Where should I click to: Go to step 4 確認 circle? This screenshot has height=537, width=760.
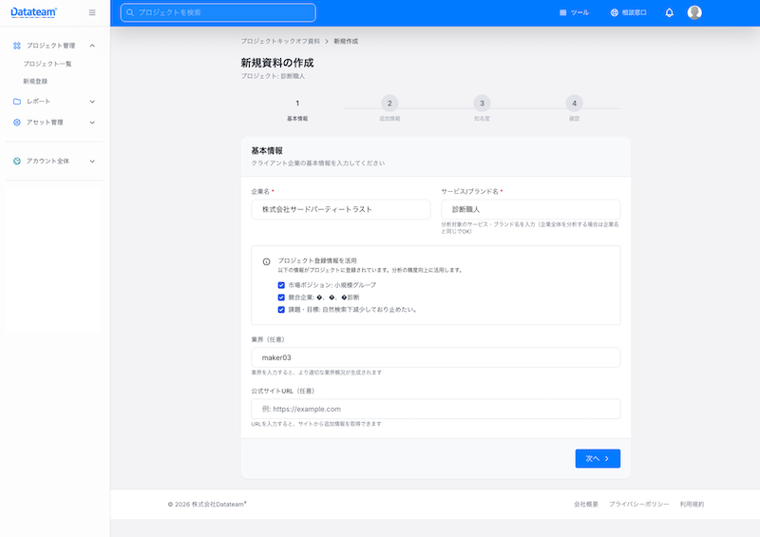pyautogui.click(x=575, y=104)
